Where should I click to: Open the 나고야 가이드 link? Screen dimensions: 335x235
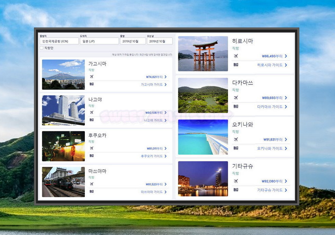pyautogui.click(x=153, y=120)
